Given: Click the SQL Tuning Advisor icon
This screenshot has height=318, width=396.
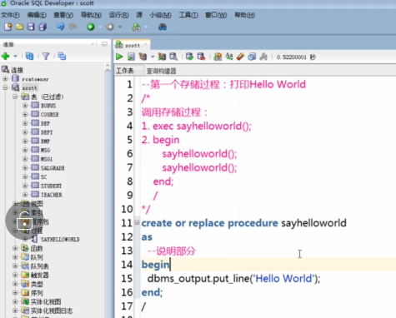Looking at the screenshot, I should point(173,57).
